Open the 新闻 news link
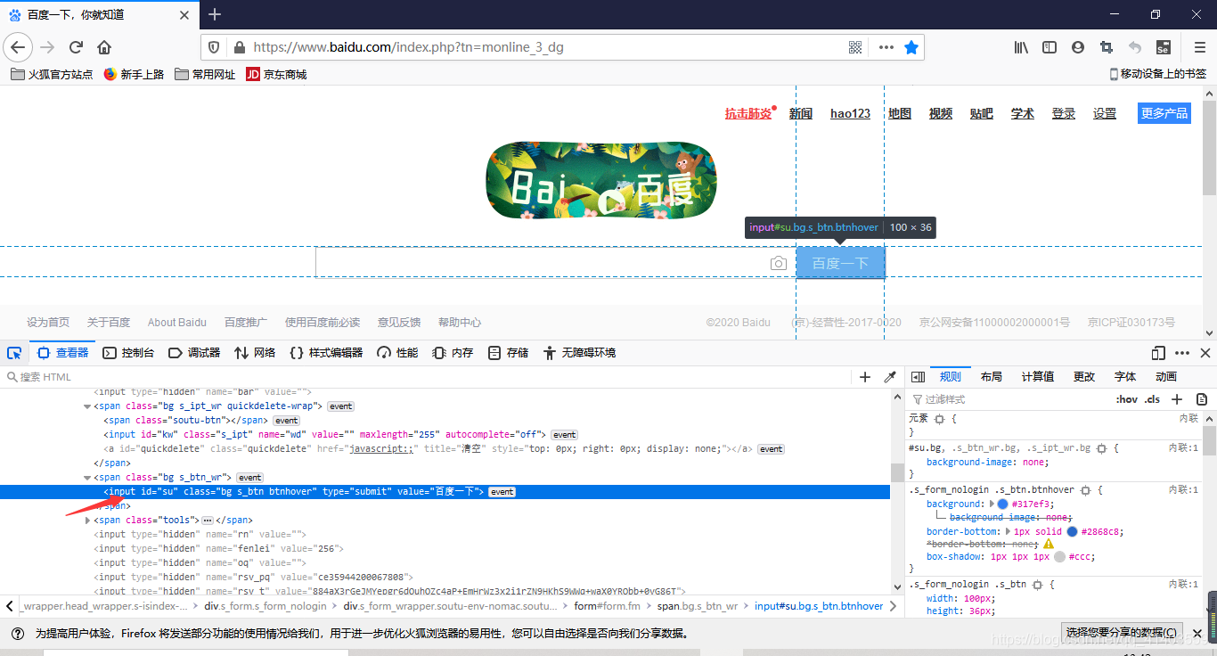Image resolution: width=1217 pixels, height=656 pixels. (x=801, y=113)
